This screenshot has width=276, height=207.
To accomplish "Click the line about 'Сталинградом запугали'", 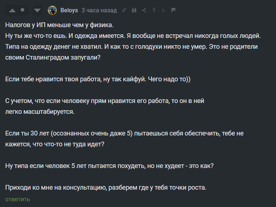I will coord(52,58).
